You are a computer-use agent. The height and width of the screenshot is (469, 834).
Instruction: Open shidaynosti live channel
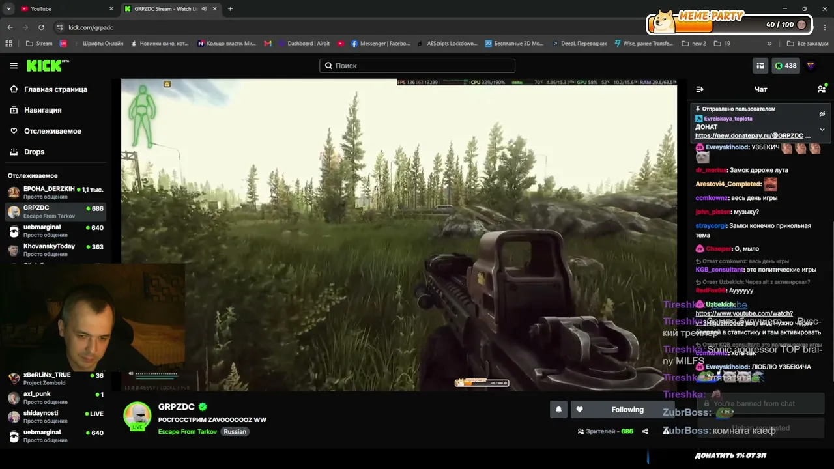(x=55, y=417)
